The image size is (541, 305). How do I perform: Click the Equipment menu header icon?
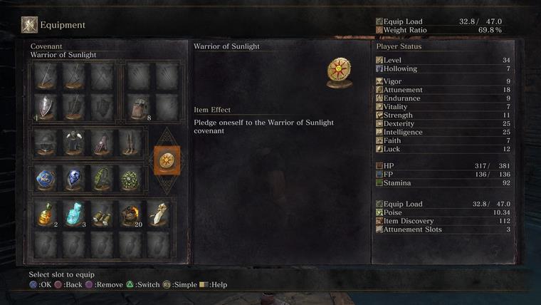(x=29, y=25)
